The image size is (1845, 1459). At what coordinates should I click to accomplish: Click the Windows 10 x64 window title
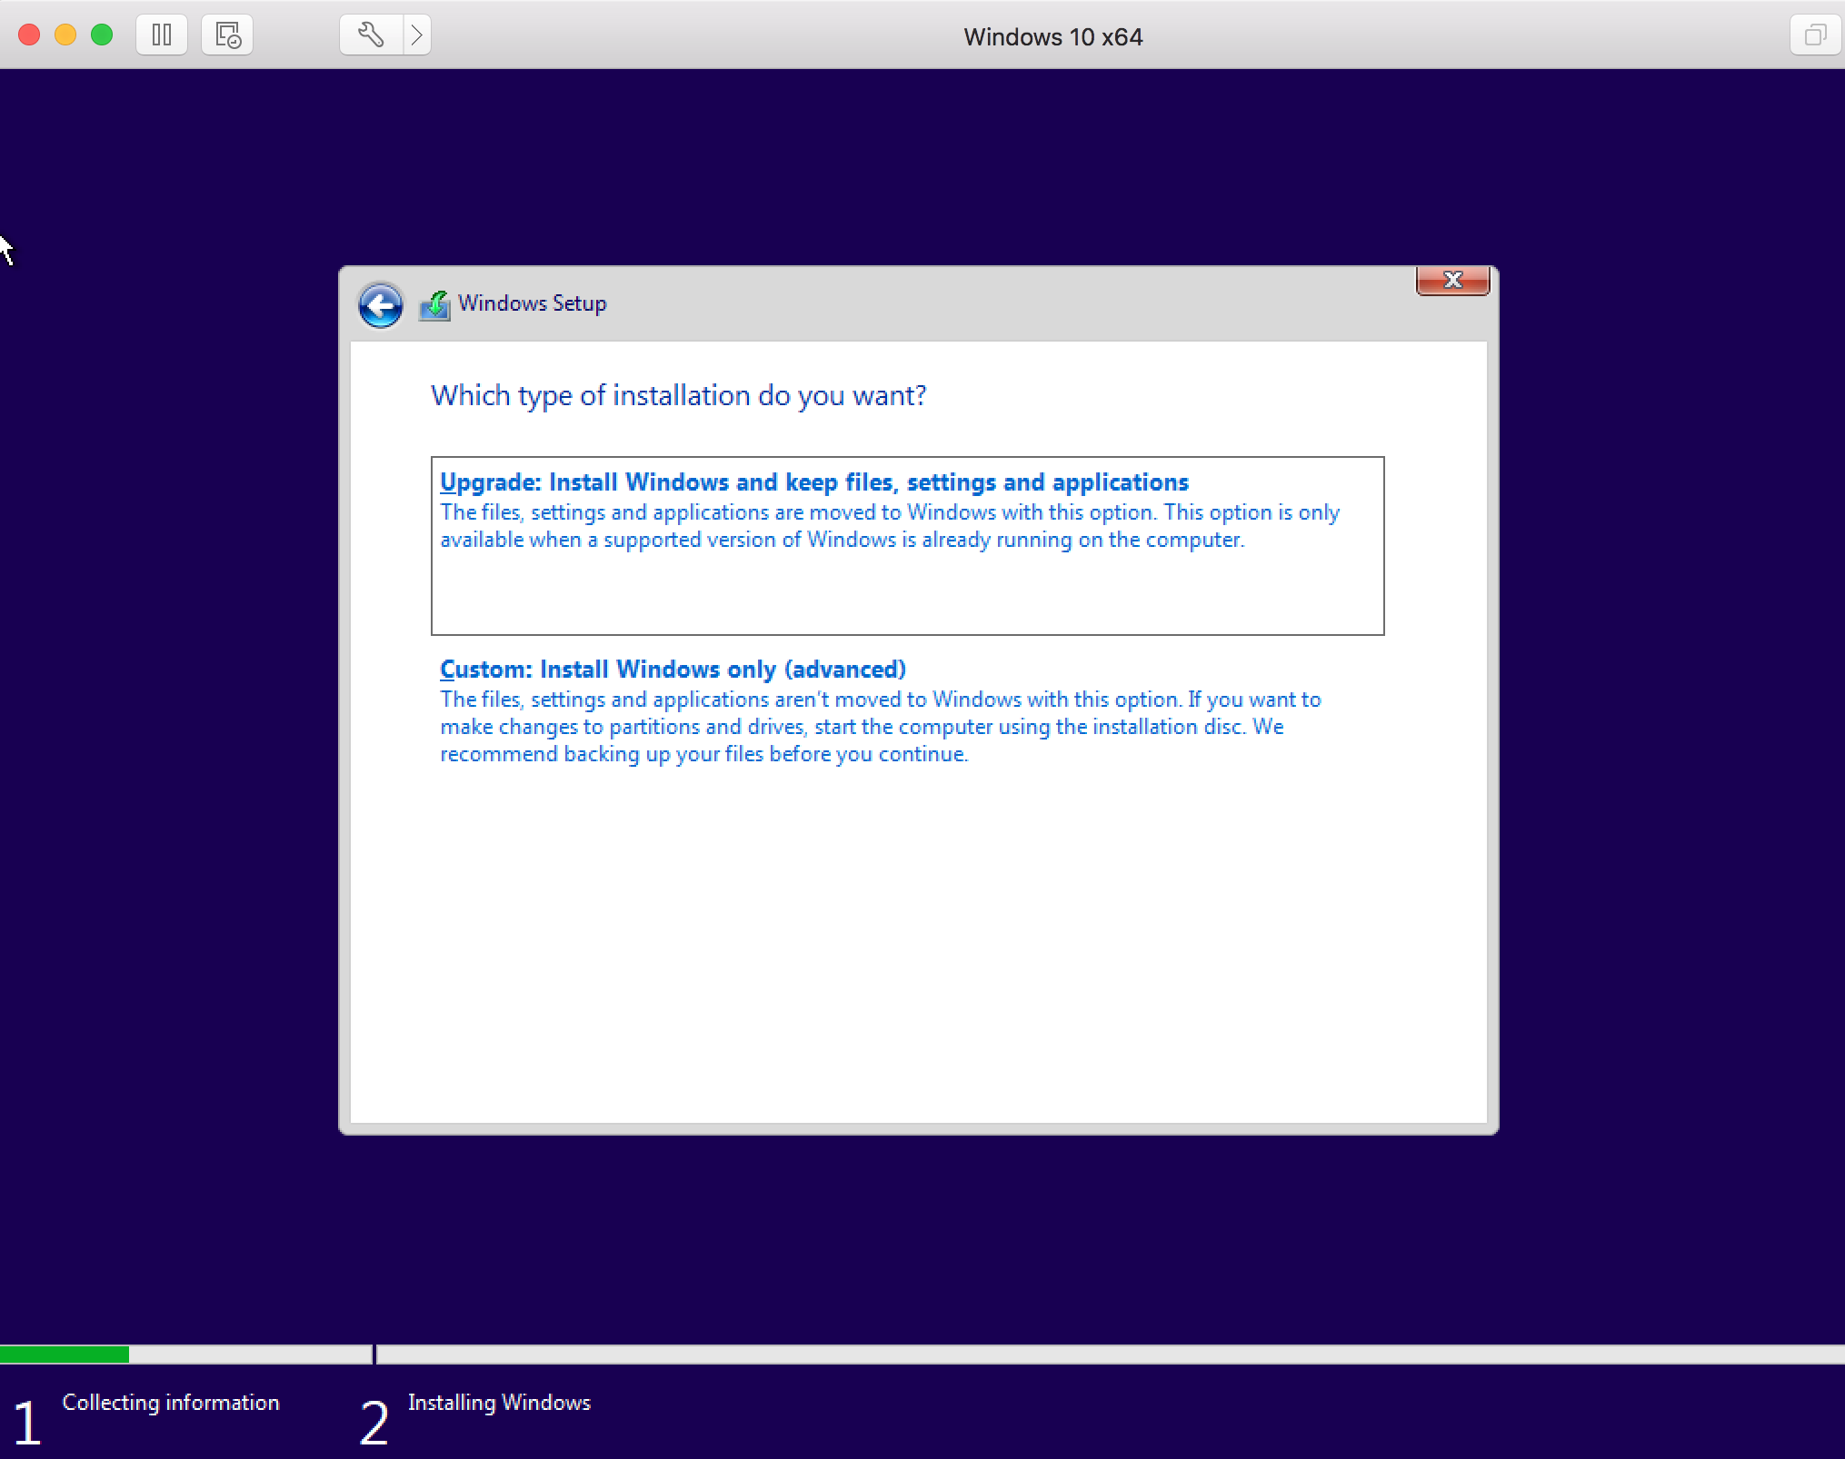tap(1052, 37)
